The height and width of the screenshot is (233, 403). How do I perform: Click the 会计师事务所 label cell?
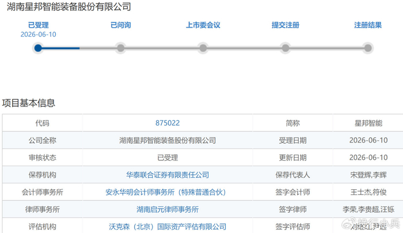[x=43, y=192]
